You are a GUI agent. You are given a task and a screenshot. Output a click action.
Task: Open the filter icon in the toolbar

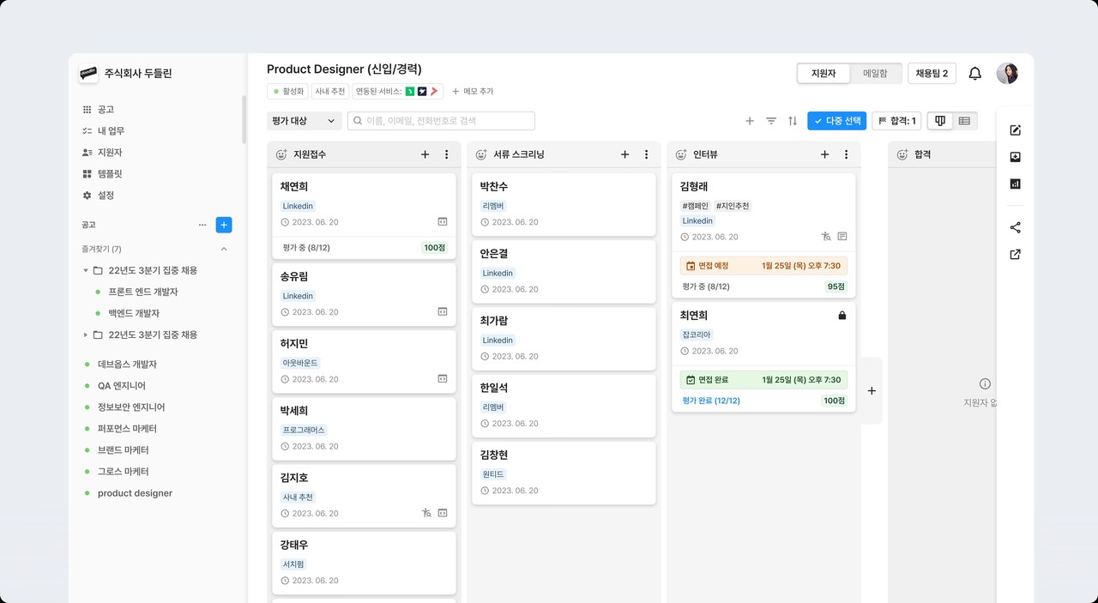tap(771, 121)
